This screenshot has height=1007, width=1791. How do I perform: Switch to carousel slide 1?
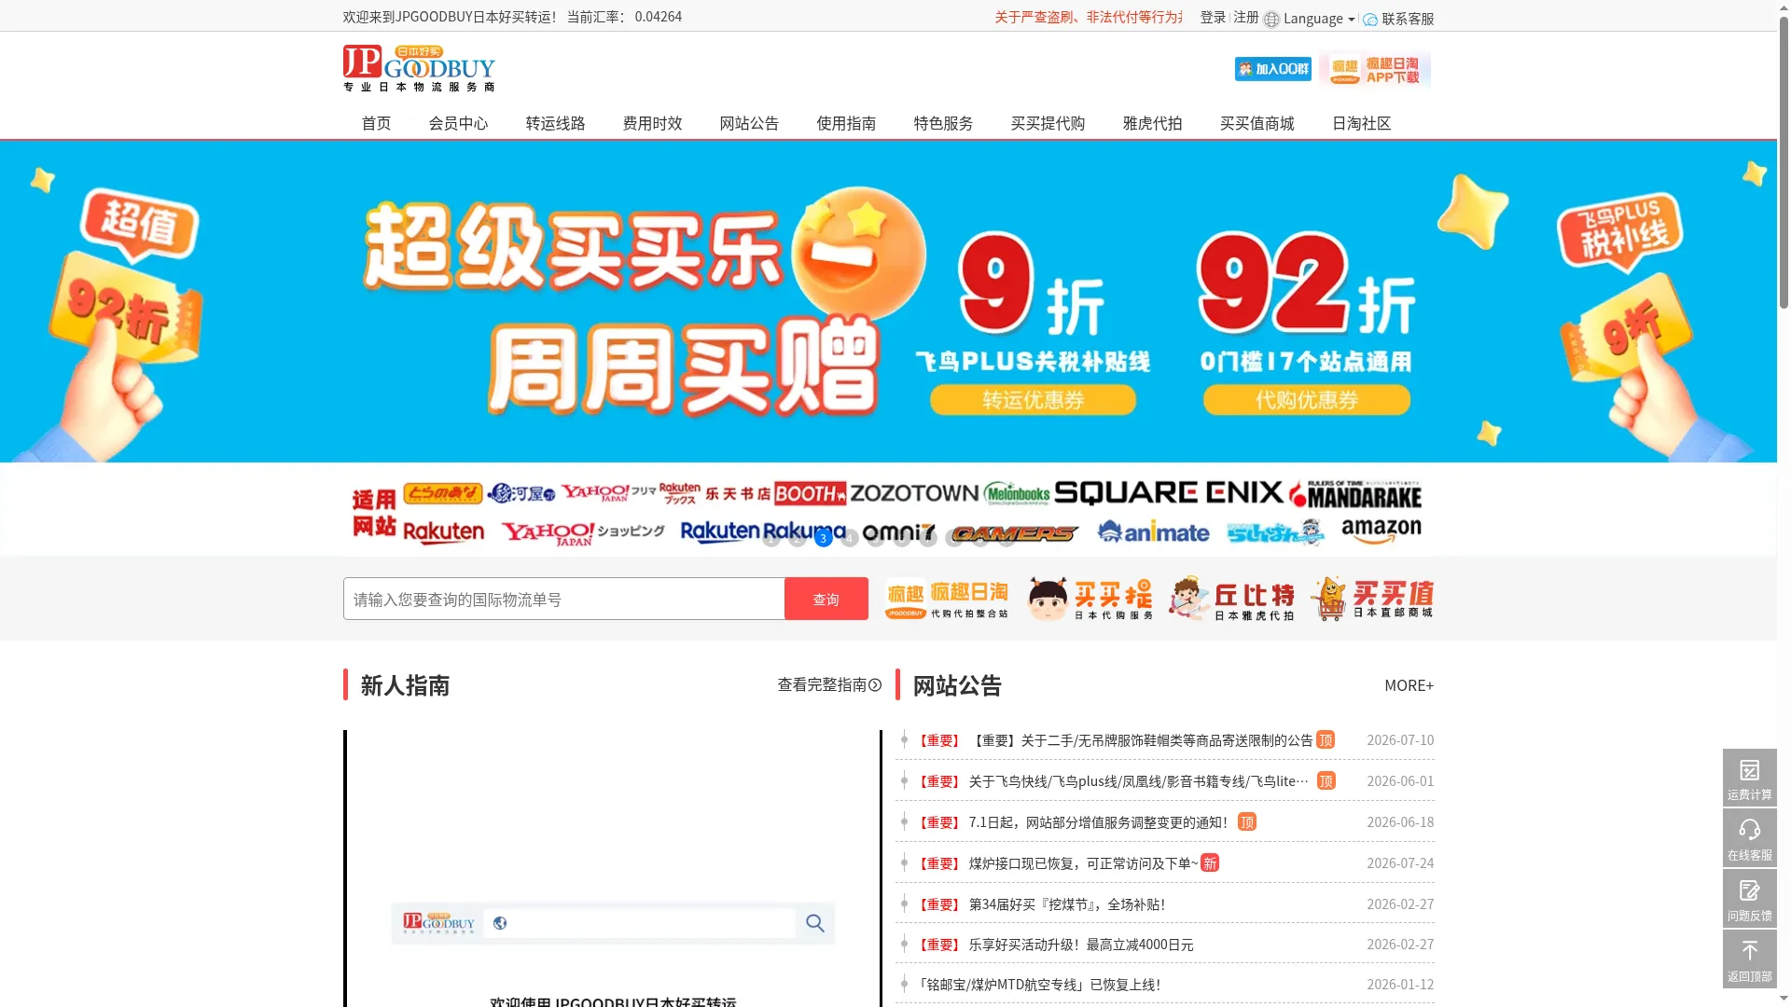[x=771, y=538]
